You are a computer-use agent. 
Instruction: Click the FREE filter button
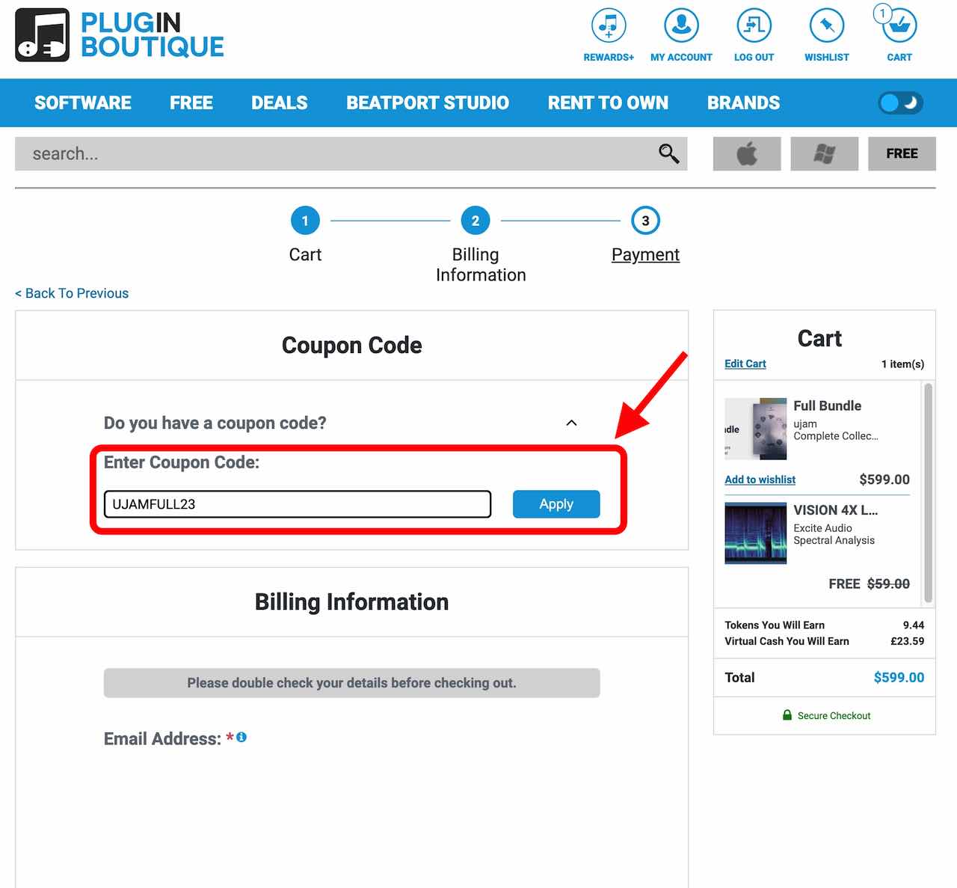click(902, 153)
